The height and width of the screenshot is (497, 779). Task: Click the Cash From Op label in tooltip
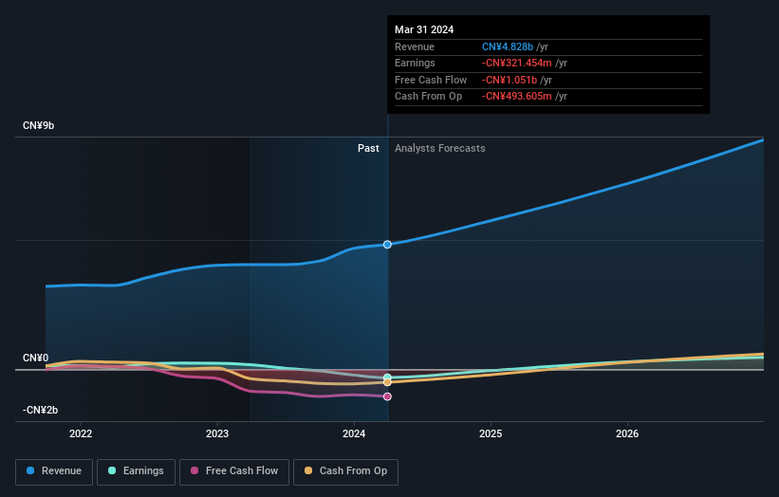tap(428, 97)
